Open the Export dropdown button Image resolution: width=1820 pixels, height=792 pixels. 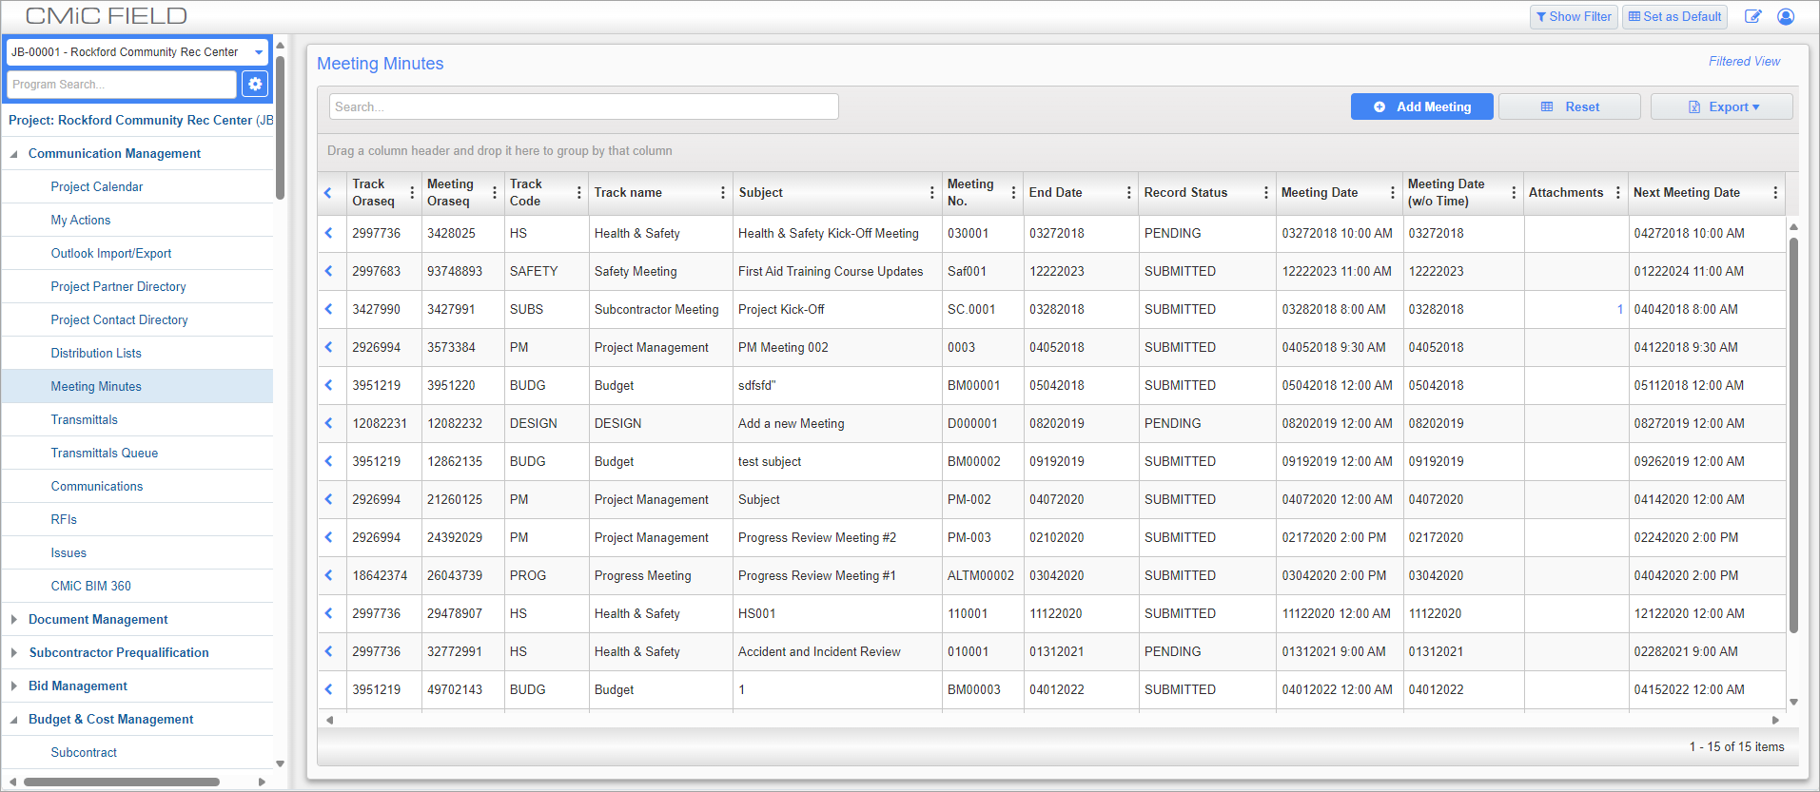tap(1722, 106)
